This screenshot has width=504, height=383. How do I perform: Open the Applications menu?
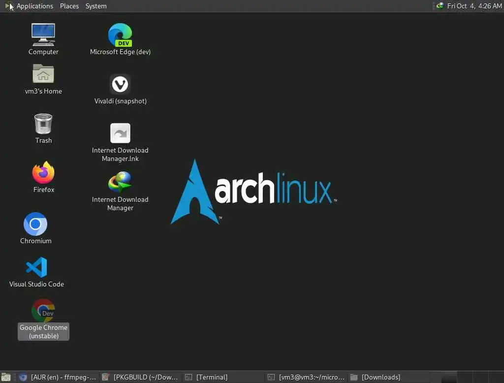[35, 6]
